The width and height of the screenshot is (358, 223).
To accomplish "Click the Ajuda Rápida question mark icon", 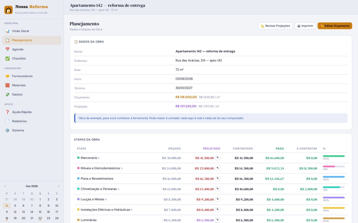I will 7,112.
